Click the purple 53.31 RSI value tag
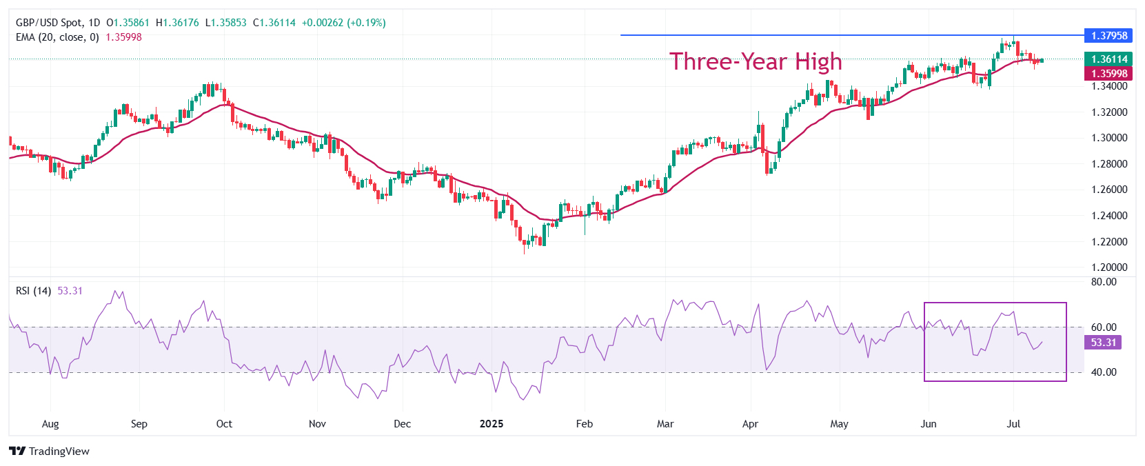The width and height of the screenshot is (1145, 466). coord(1104,343)
